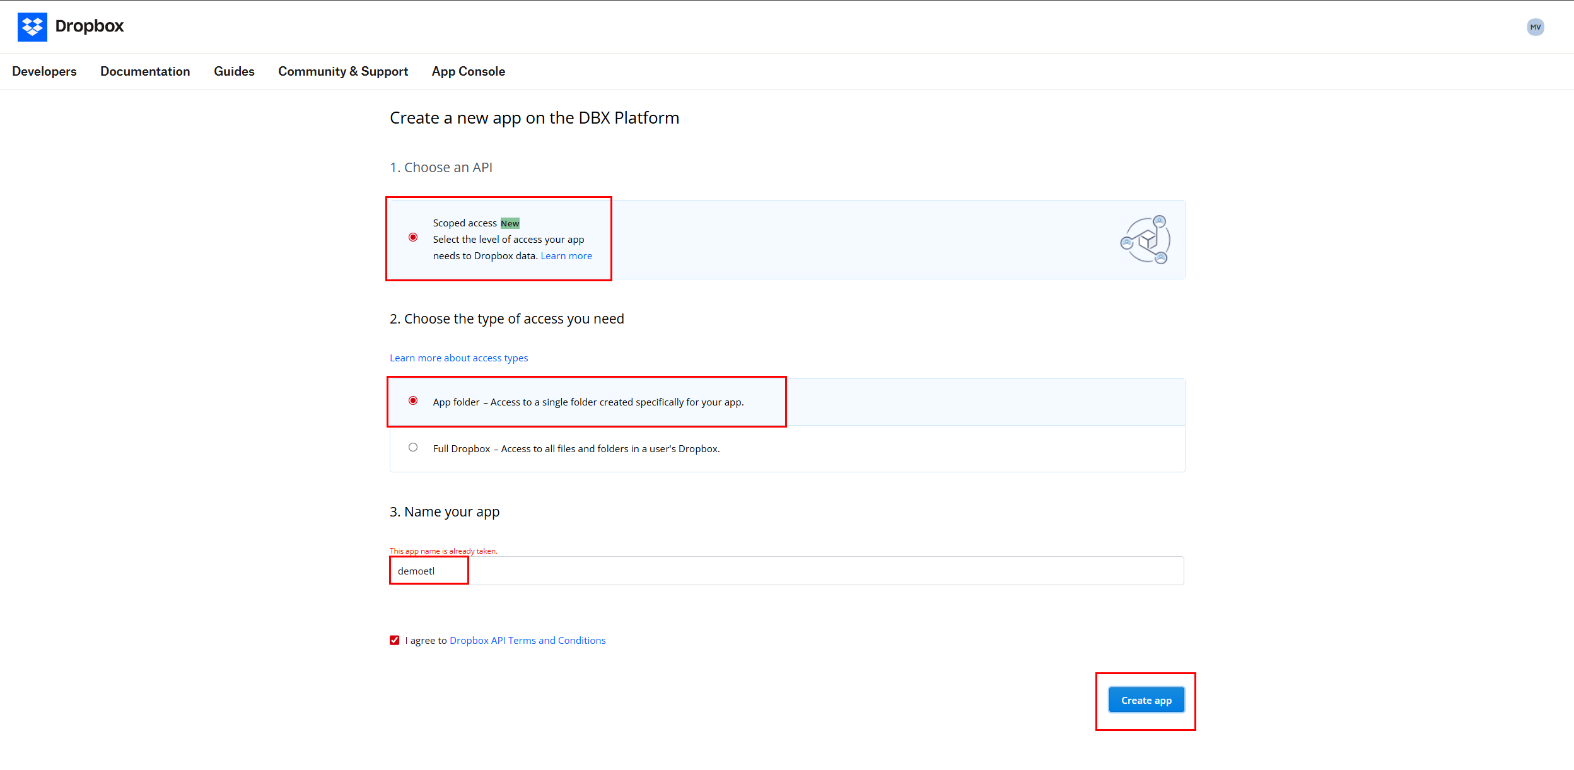
Task: Click the Create a new app heading
Action: [534, 117]
